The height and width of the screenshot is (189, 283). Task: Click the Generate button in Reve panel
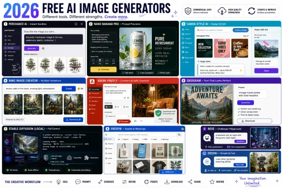coord(240,141)
